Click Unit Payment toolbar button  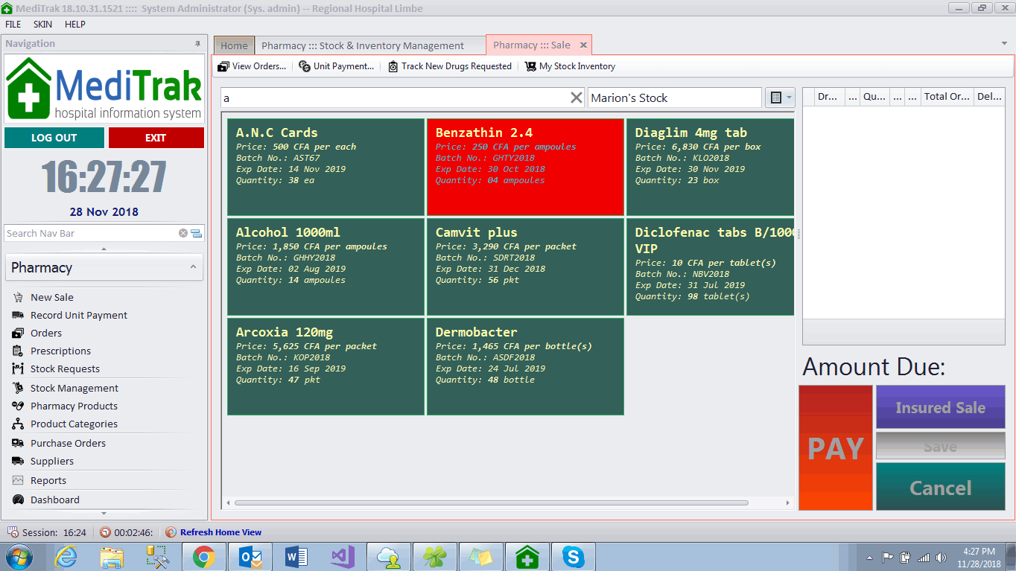(337, 66)
